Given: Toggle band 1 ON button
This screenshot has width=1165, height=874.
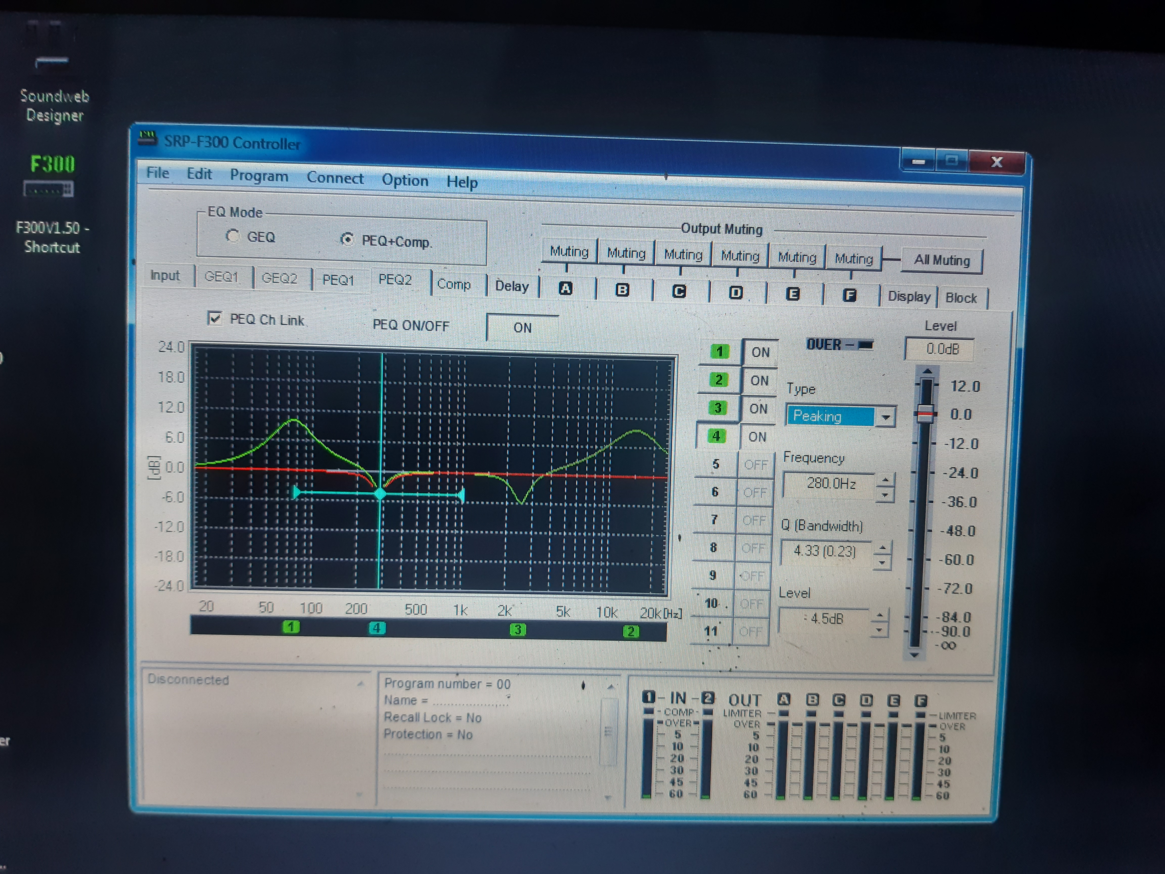Looking at the screenshot, I should (760, 353).
